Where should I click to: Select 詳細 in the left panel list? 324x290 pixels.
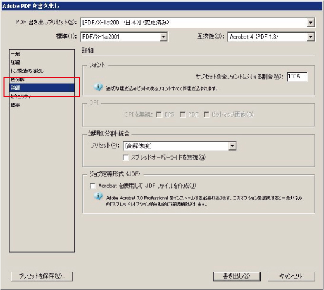click(42, 88)
